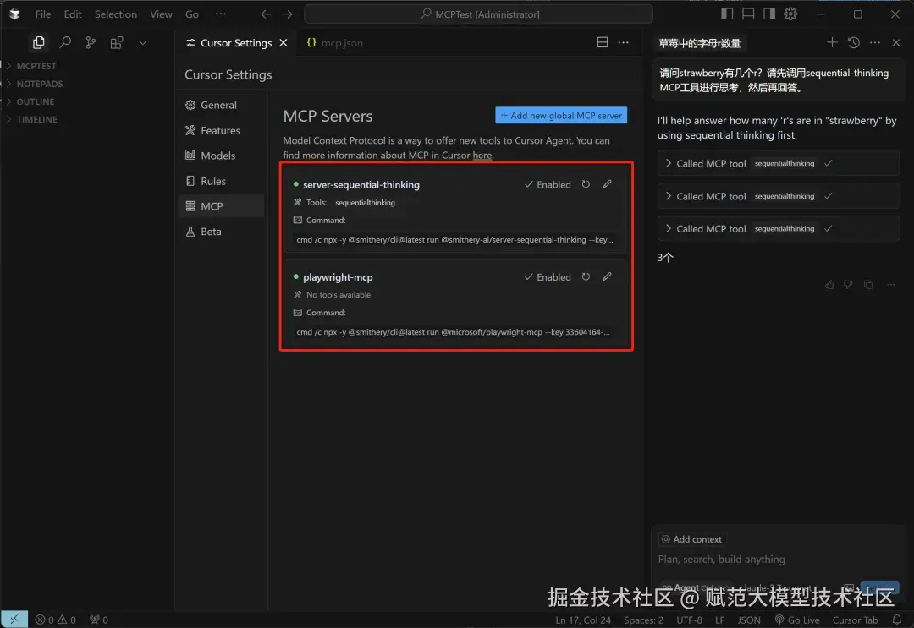Open the Explorer files icon
Screen dimensions: 914x628
click(38, 42)
